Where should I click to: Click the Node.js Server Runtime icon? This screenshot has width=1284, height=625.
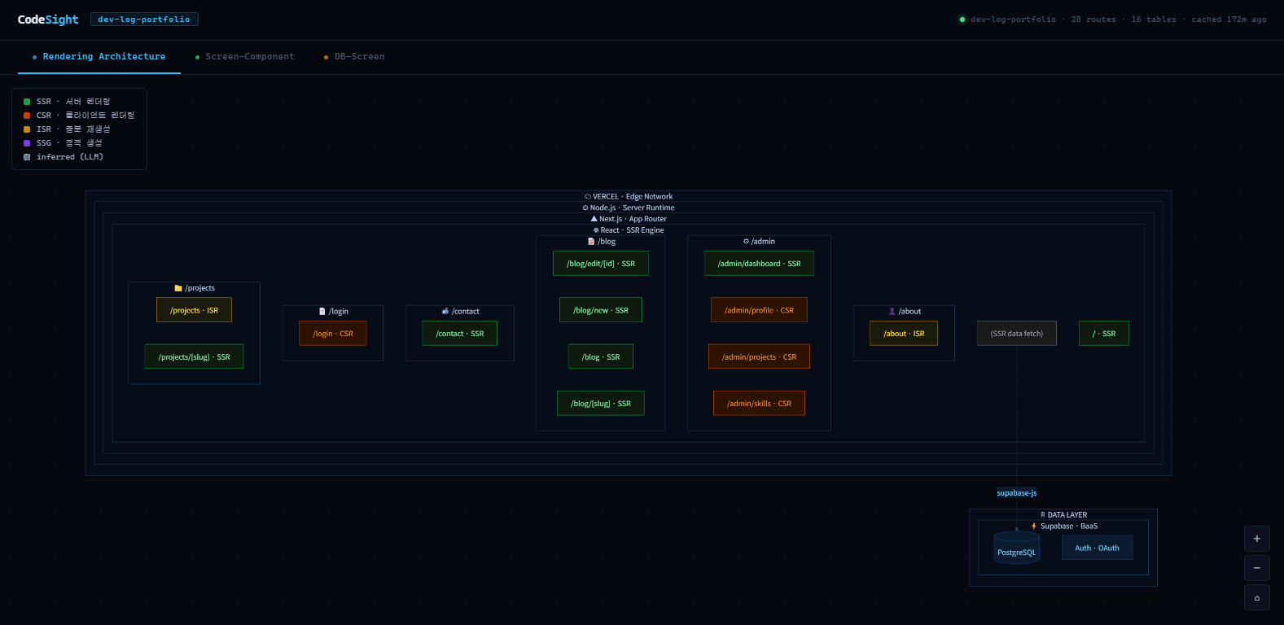(585, 208)
